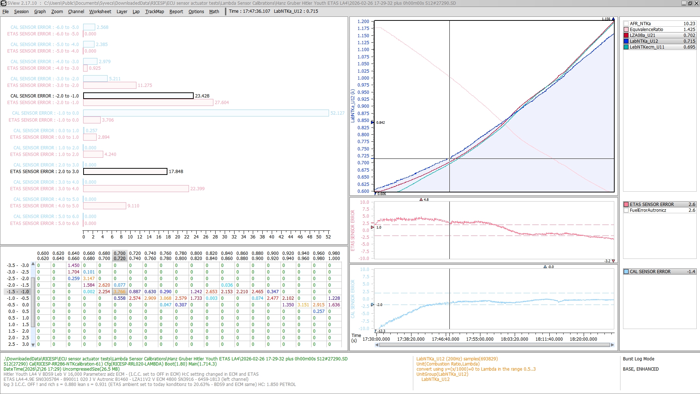The image size is (700, 394).
Task: Click the SView application icon in title bar
Action: [x=3, y=3]
